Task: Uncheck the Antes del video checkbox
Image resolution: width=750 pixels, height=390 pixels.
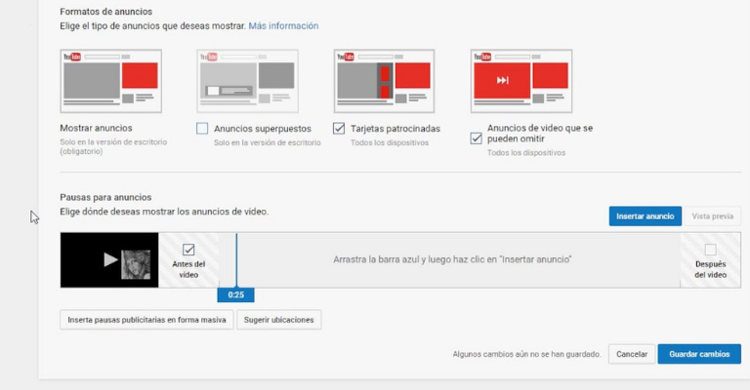Action: click(188, 250)
